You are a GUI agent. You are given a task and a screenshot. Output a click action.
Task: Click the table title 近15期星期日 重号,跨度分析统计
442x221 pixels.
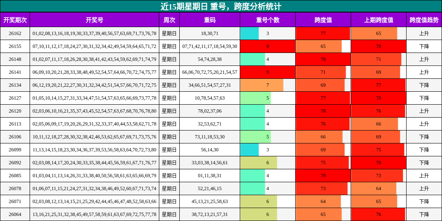pyautogui.click(x=221, y=6)
